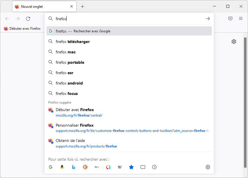248x178 pixels.
Task: Go back to previous page
Action: coord(7,19)
